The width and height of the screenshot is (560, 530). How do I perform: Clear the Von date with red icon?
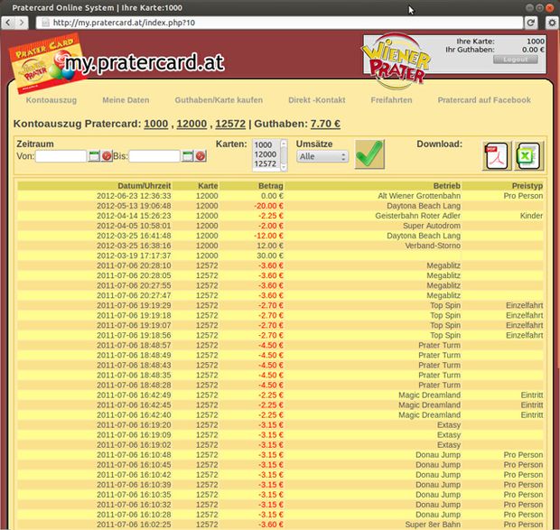click(x=107, y=156)
